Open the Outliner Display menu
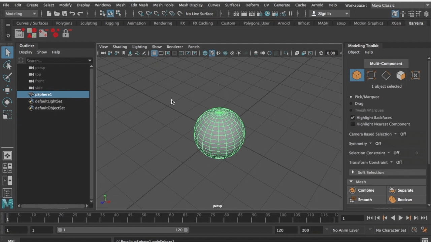The height and width of the screenshot is (242, 431). pos(26,52)
